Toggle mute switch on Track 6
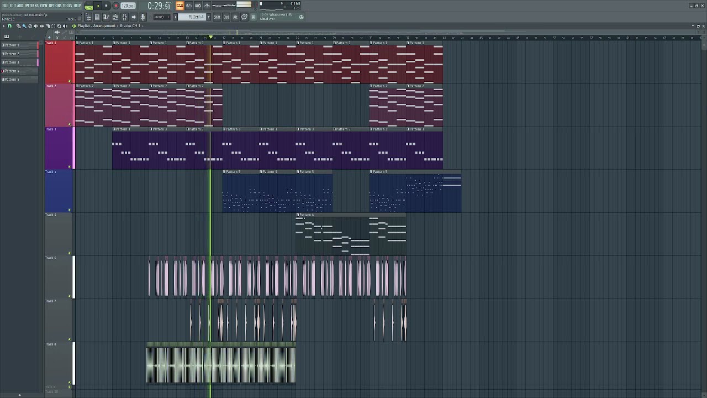This screenshot has height=398, width=707. [x=70, y=296]
